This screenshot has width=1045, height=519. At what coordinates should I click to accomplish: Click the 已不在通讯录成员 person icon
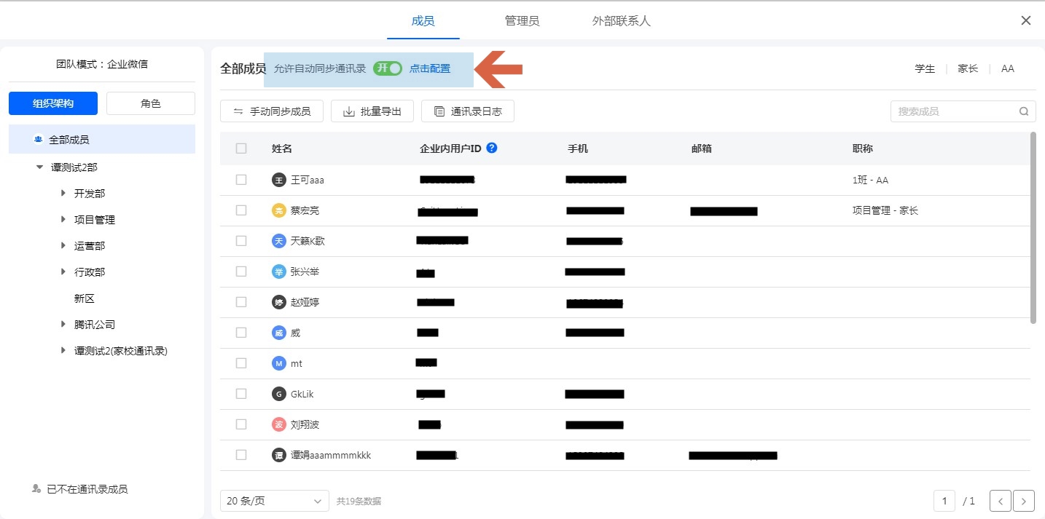click(36, 489)
